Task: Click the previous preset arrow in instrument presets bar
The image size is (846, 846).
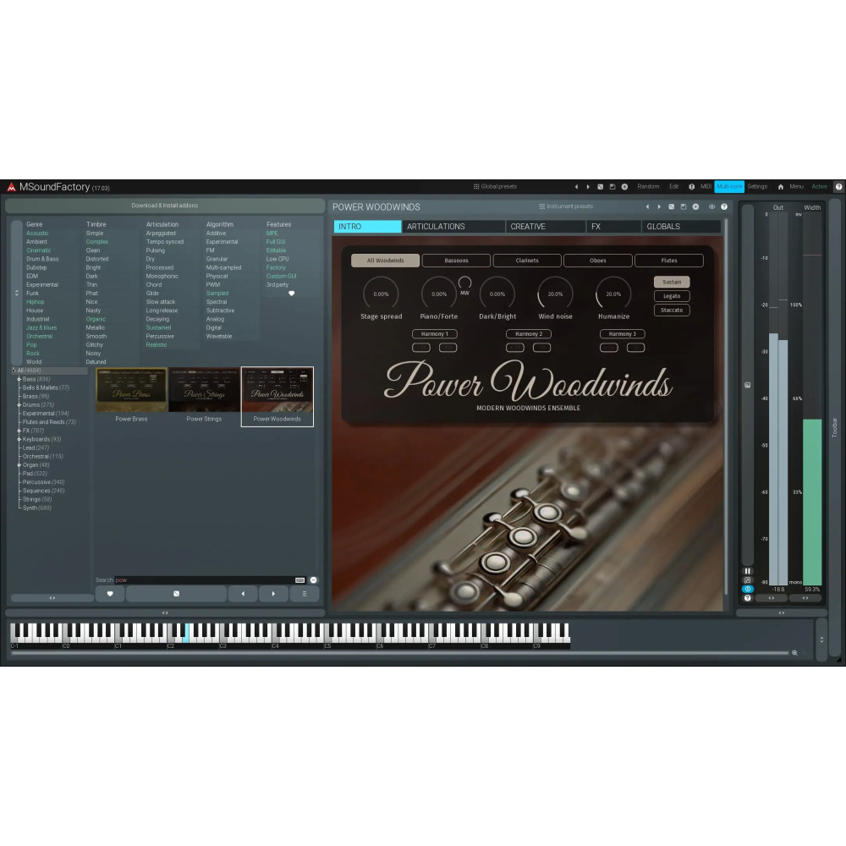Action: [647, 206]
